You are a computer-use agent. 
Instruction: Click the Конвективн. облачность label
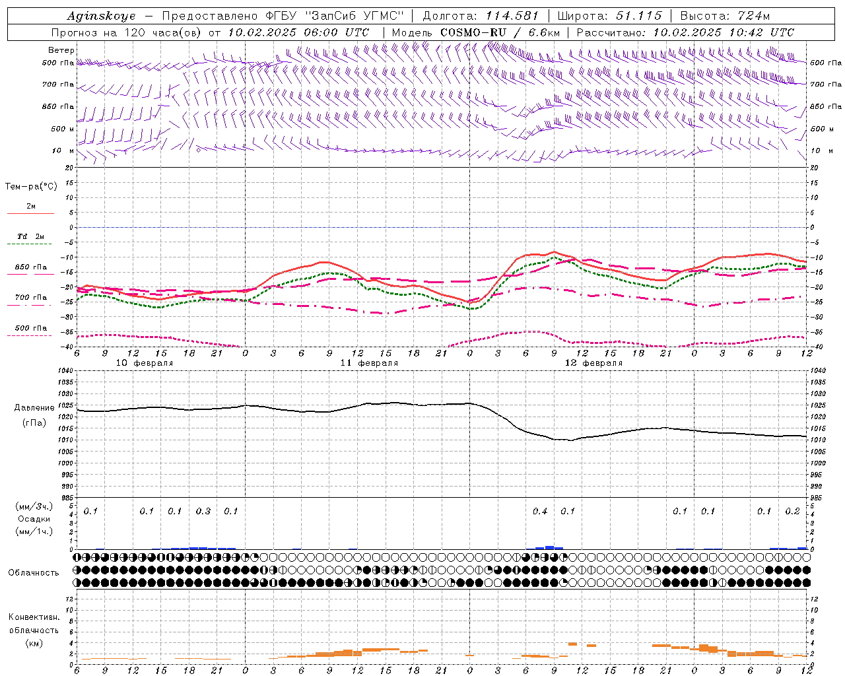[34, 624]
